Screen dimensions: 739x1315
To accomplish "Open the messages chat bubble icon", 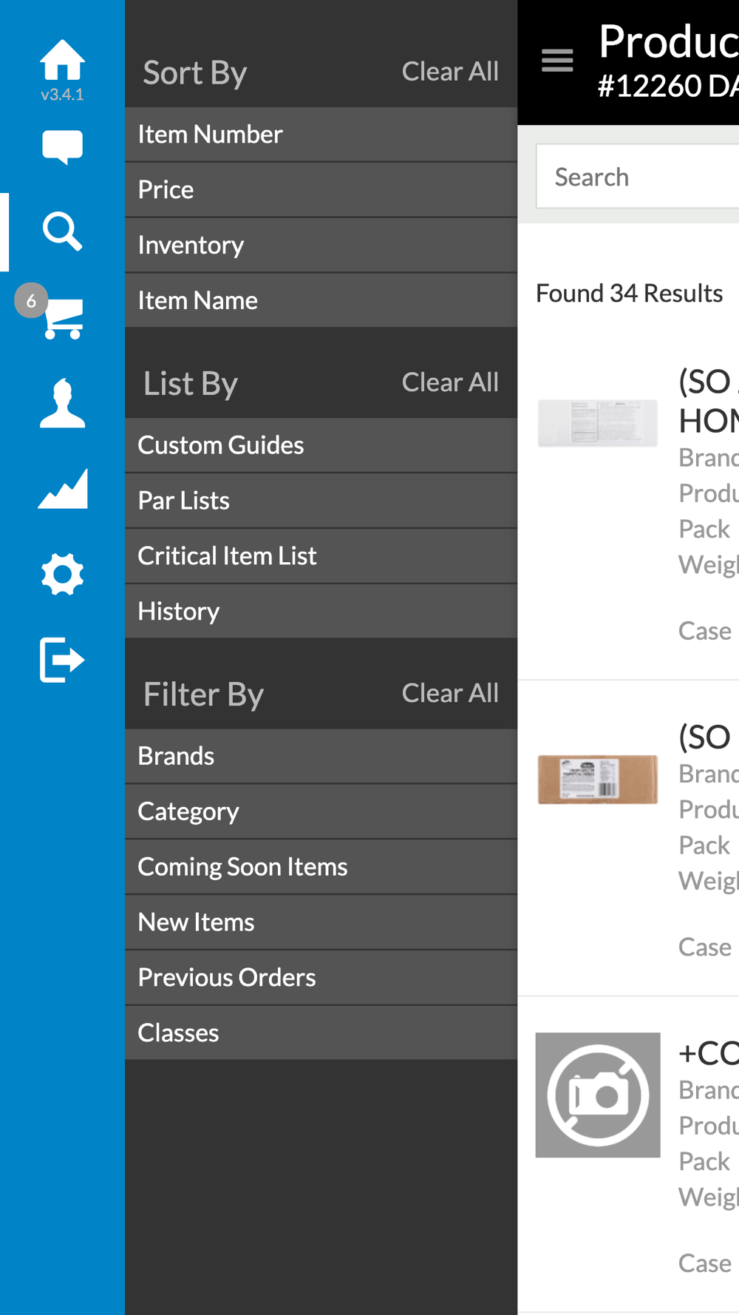I will tap(62, 147).
